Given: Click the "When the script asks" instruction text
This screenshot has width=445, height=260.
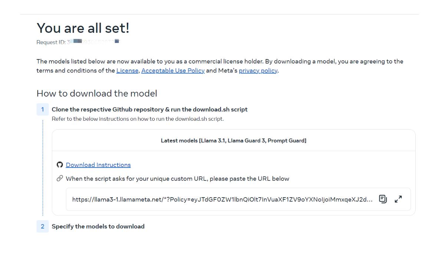Looking at the screenshot, I should [177, 179].
